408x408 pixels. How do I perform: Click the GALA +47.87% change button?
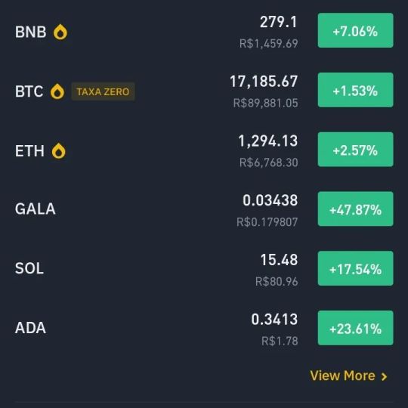tap(355, 209)
